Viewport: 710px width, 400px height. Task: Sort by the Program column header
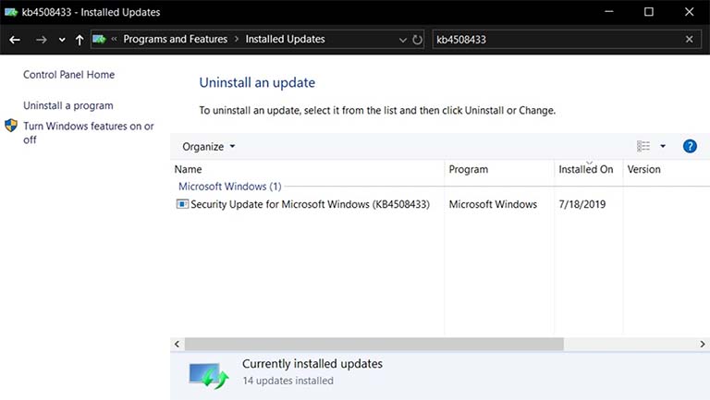click(499, 169)
